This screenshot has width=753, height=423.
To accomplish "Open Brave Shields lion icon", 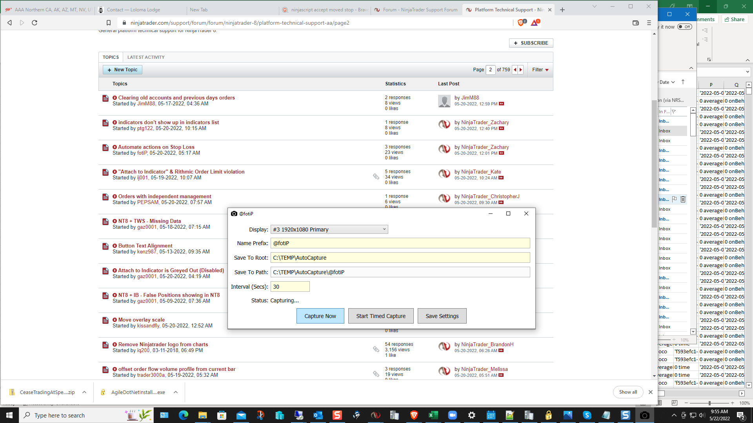I will coord(521,23).
